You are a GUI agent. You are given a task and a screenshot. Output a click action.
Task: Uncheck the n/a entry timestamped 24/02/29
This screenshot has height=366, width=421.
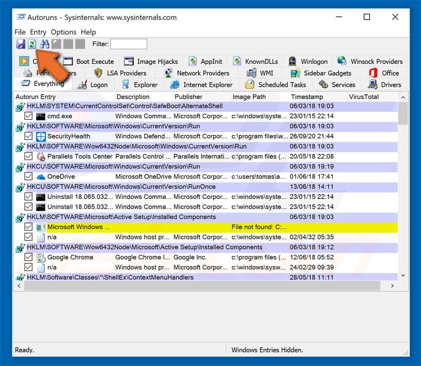pos(28,268)
